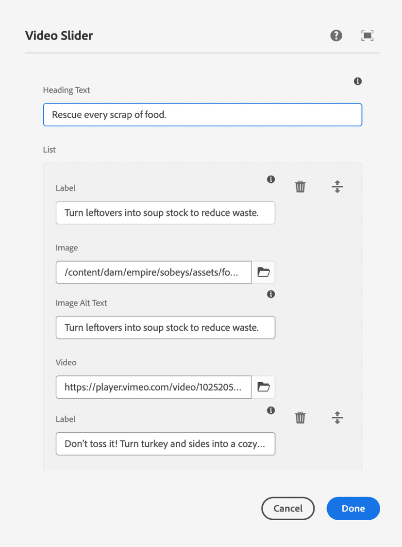Delete the first list item
The image size is (402, 547).
point(301,187)
